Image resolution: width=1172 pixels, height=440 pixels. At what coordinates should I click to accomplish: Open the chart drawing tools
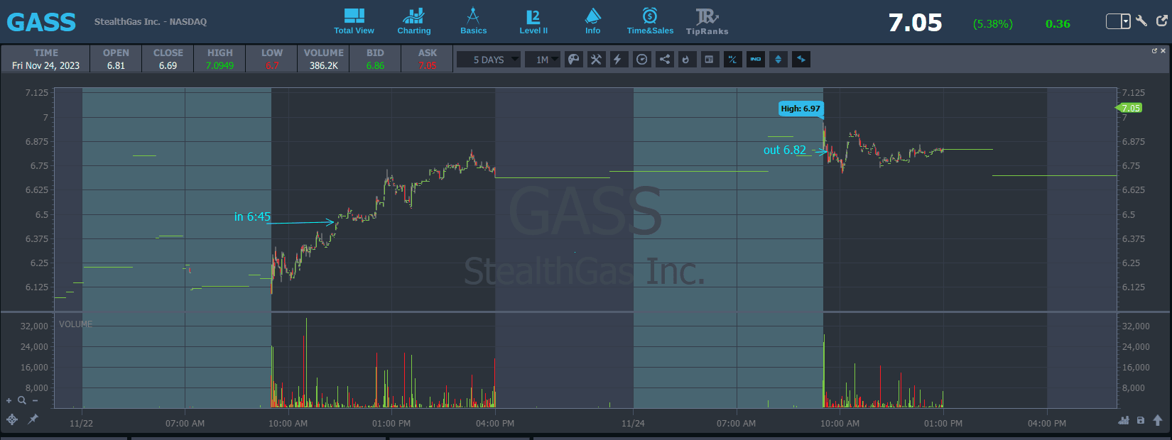(596, 60)
